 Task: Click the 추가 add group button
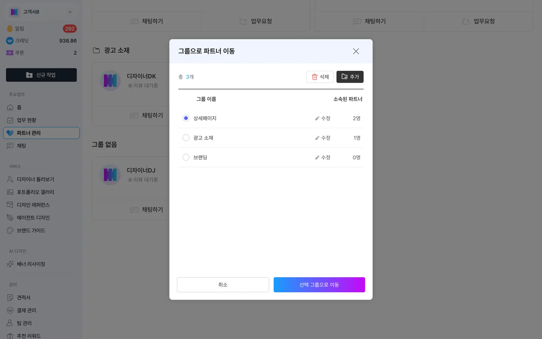pyautogui.click(x=350, y=77)
